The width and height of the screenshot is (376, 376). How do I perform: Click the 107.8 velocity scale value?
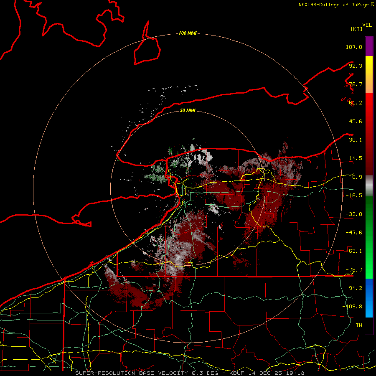(x=354, y=47)
